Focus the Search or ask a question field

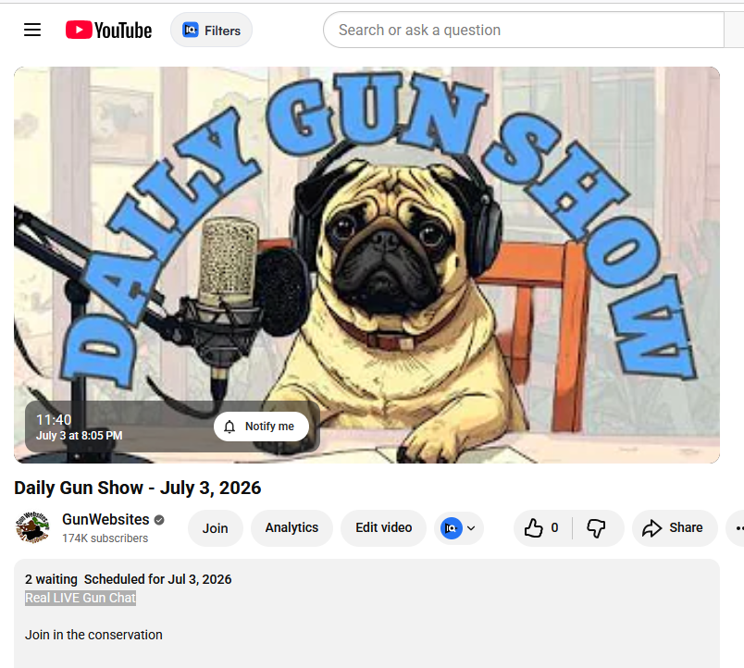click(524, 30)
